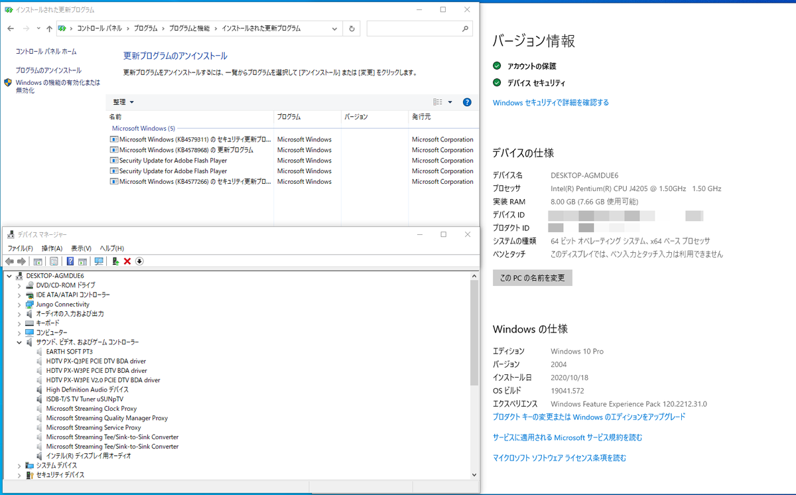Screen dimensions: 796x495
Task: Select HDTV PX-Q3PE PCIE DTV BDA driver
Action: (x=96, y=361)
